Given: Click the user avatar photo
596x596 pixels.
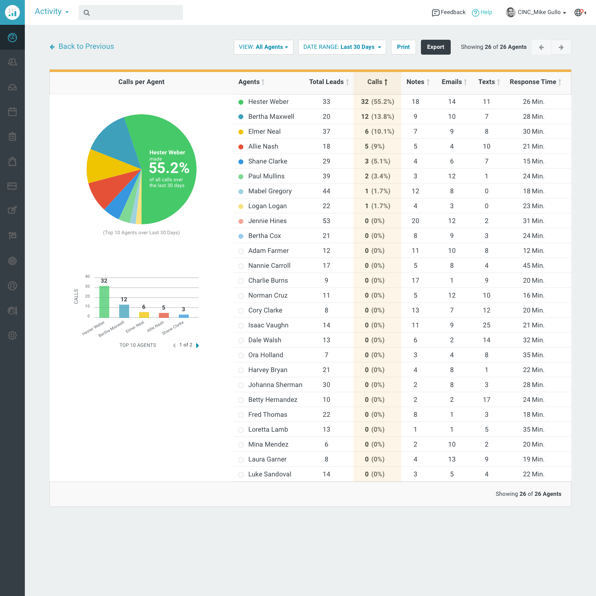Looking at the screenshot, I should pyautogui.click(x=510, y=12).
